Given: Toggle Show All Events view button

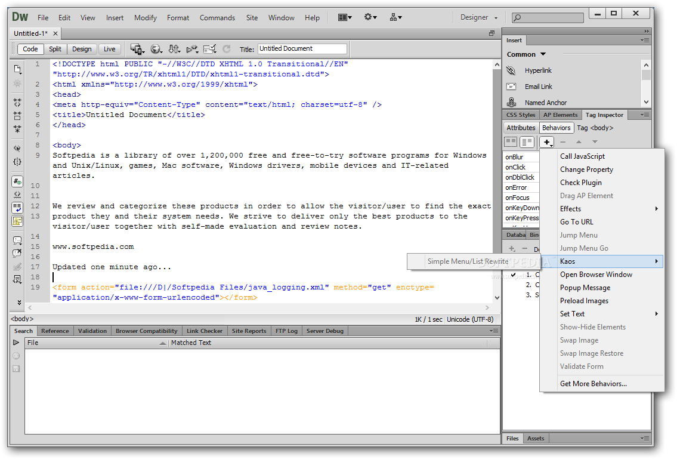Looking at the screenshot, I should (x=527, y=142).
